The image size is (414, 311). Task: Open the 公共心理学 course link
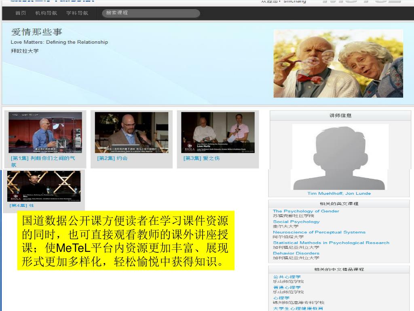[x=287, y=277]
